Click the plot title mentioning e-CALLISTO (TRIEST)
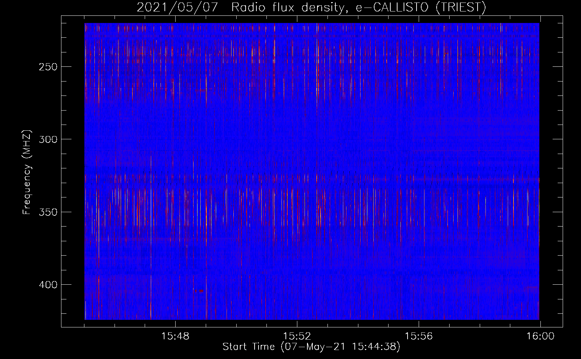 [311, 7]
